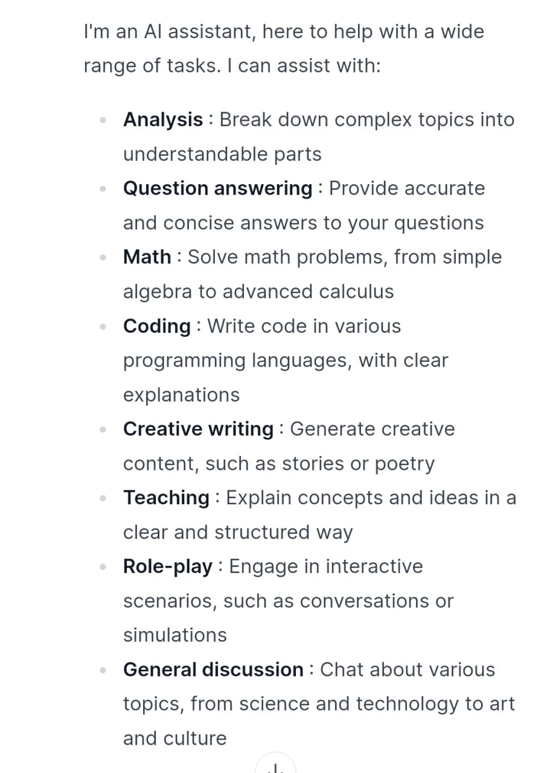Click the text "algebra to advanced calculus"

pos(258,291)
